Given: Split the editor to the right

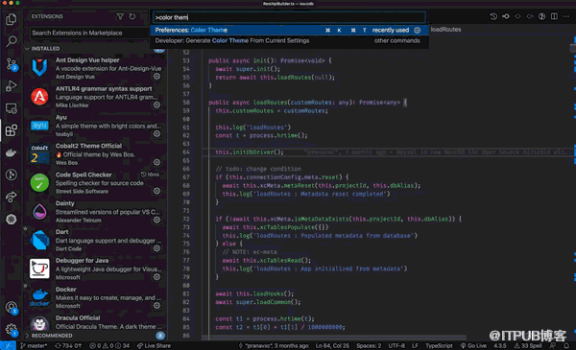Looking at the screenshot, I should [554, 16].
